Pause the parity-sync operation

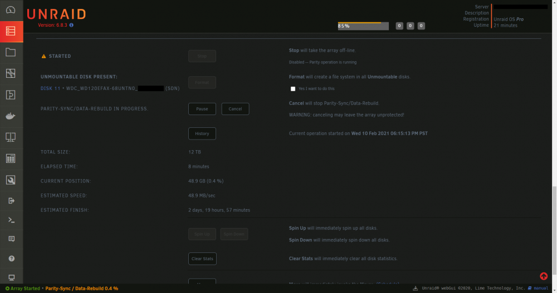tap(202, 109)
